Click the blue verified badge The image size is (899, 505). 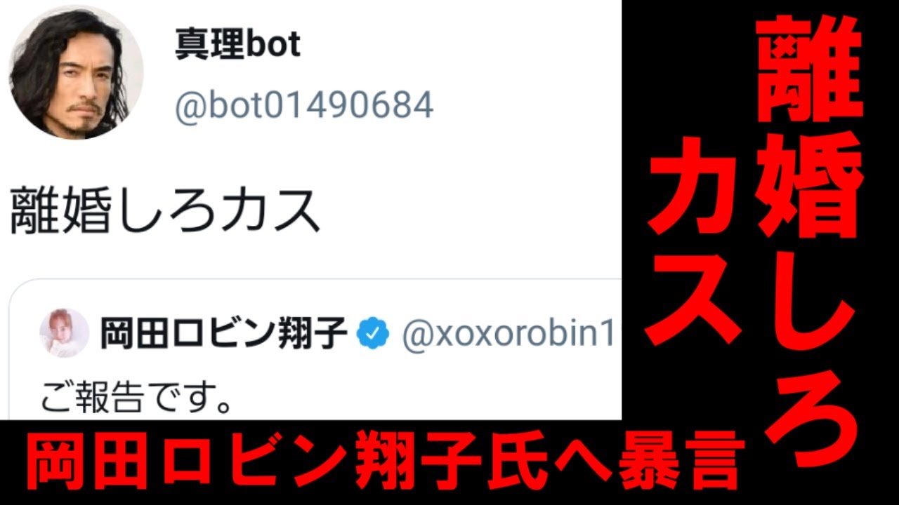pos(373,334)
